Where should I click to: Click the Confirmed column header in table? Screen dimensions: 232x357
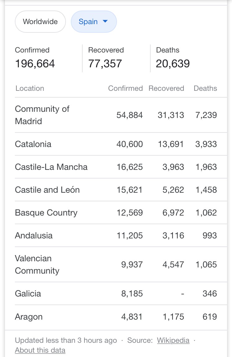click(126, 88)
